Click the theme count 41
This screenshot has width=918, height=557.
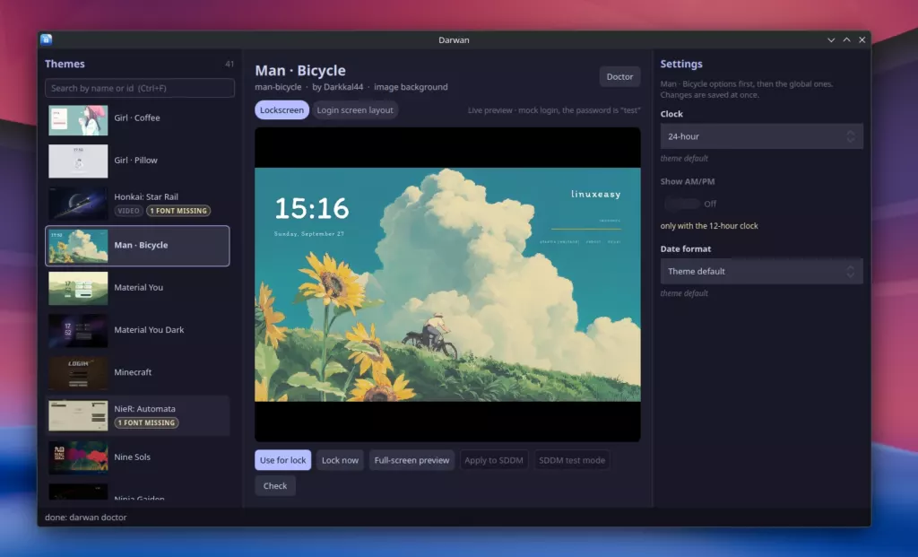pos(229,64)
